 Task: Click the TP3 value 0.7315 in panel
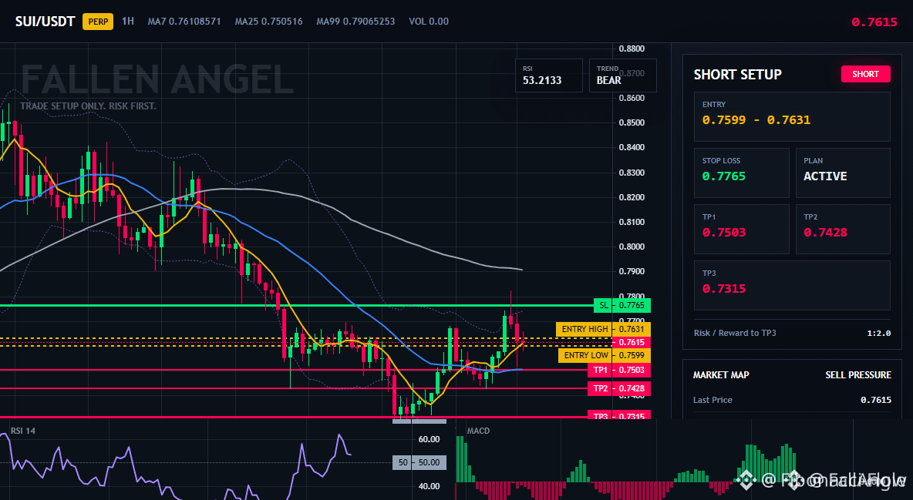tap(724, 289)
